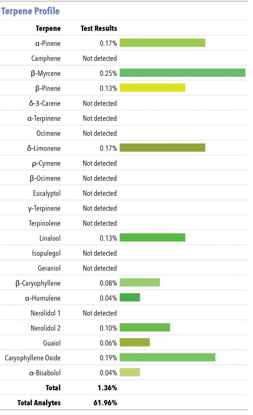253x415 pixels.
Task: Click the olive δ-Limonene bar
Action: tap(162, 148)
